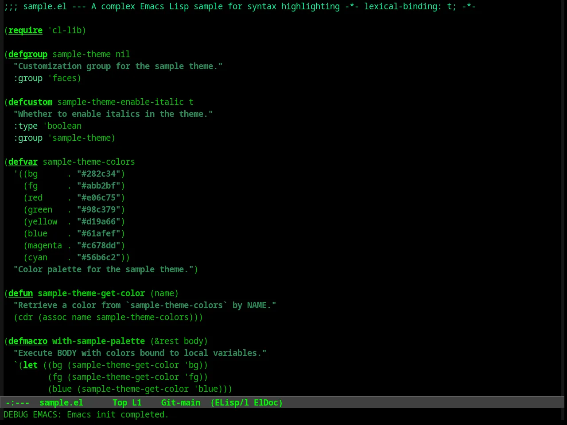
Task: Click the with-sample-palette macro name
Action: [x=98, y=341]
